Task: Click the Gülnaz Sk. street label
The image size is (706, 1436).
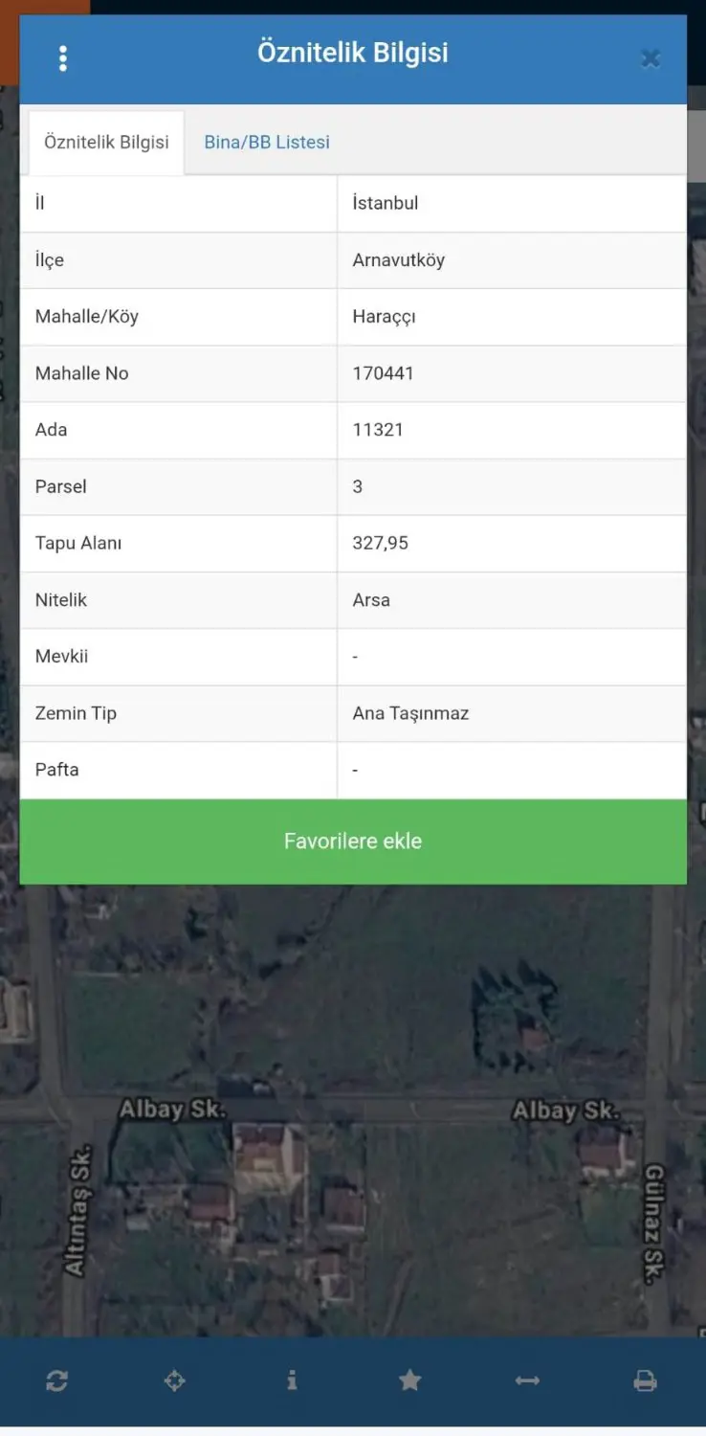Action: pyautogui.click(x=654, y=1223)
